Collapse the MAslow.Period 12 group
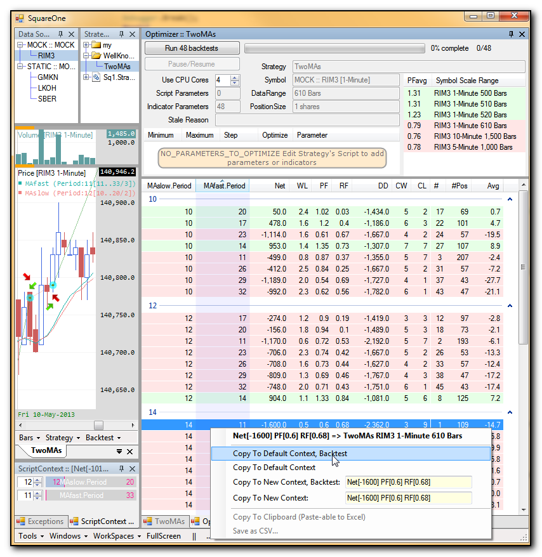542x557 pixels. point(510,306)
